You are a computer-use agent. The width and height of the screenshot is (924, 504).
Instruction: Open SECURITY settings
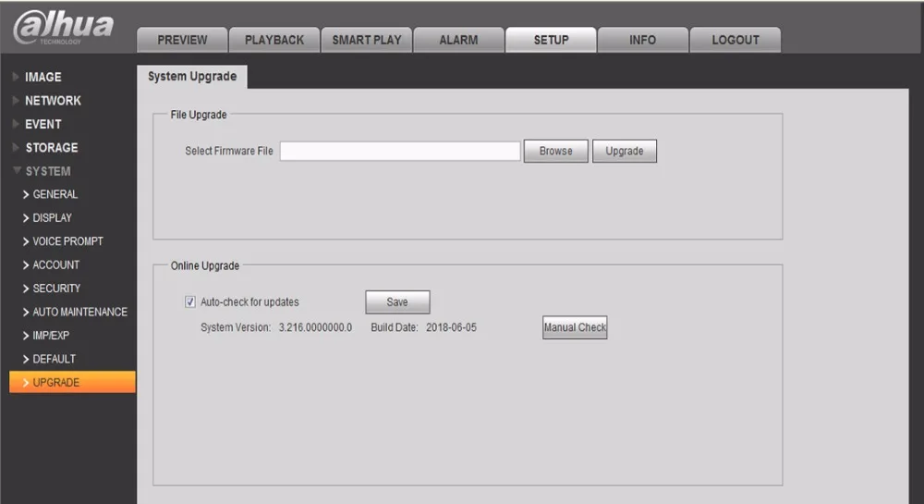[56, 289]
